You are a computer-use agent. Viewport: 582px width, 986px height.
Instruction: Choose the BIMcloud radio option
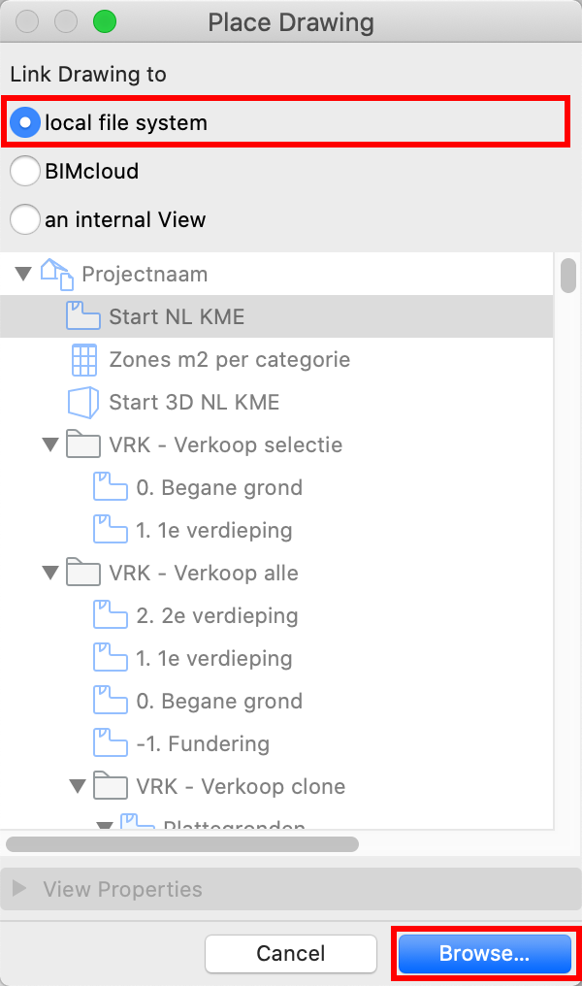click(x=25, y=171)
